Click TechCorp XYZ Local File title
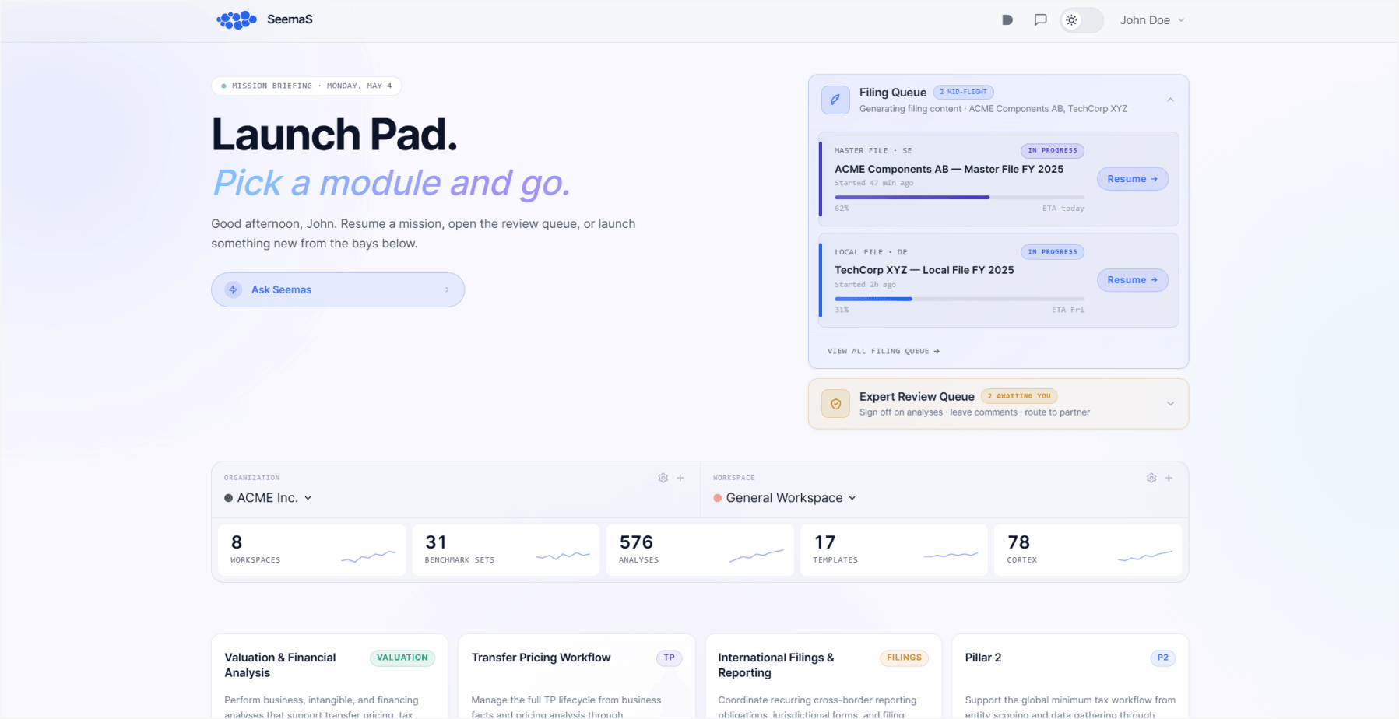1399x719 pixels. click(924, 270)
